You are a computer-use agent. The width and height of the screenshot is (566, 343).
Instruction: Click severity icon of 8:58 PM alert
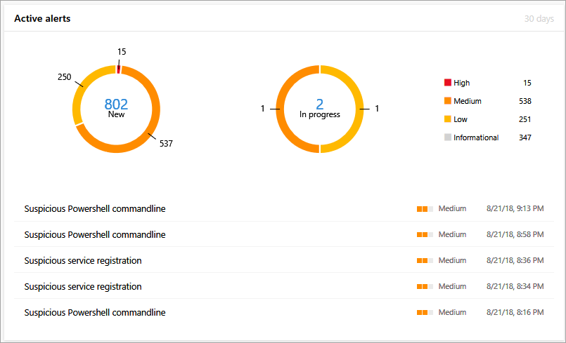click(x=425, y=234)
